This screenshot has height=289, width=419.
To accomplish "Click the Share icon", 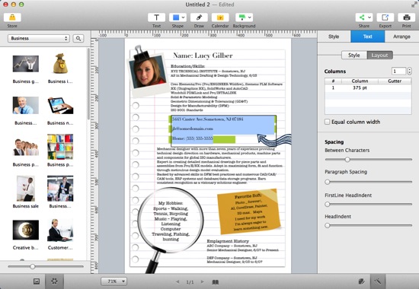I will (362, 17).
